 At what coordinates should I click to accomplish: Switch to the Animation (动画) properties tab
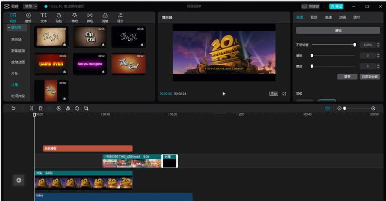pos(343,17)
